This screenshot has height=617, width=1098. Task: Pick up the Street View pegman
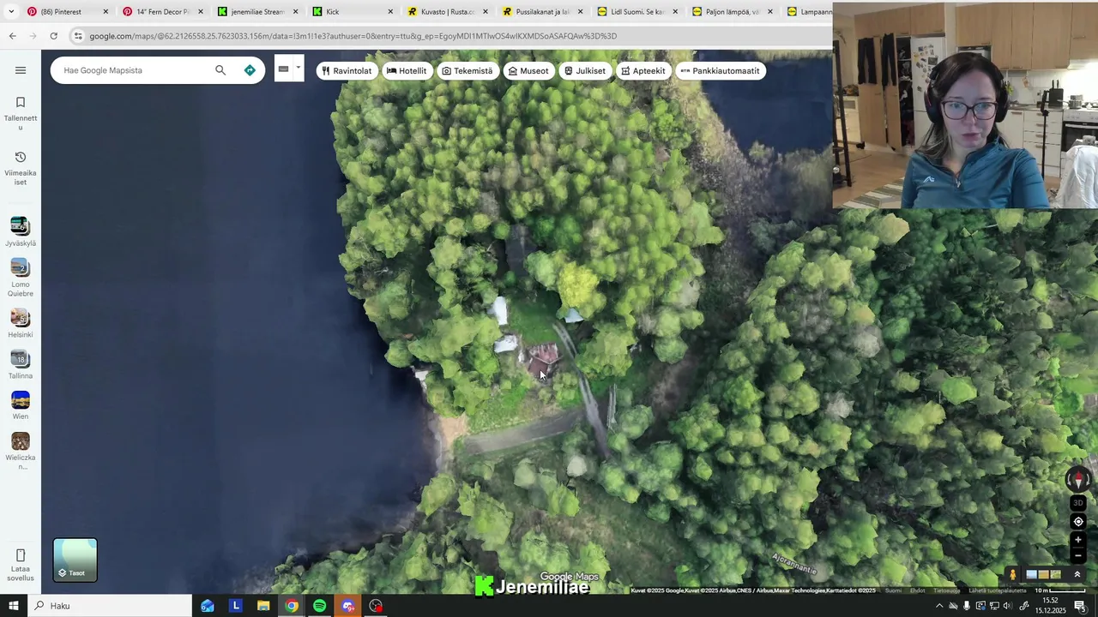click(1012, 575)
